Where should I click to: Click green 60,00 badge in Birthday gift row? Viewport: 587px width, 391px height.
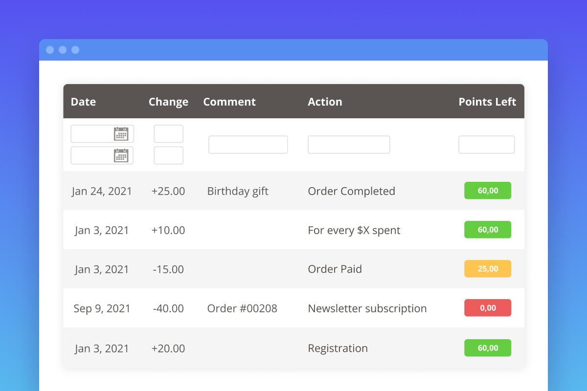(487, 191)
